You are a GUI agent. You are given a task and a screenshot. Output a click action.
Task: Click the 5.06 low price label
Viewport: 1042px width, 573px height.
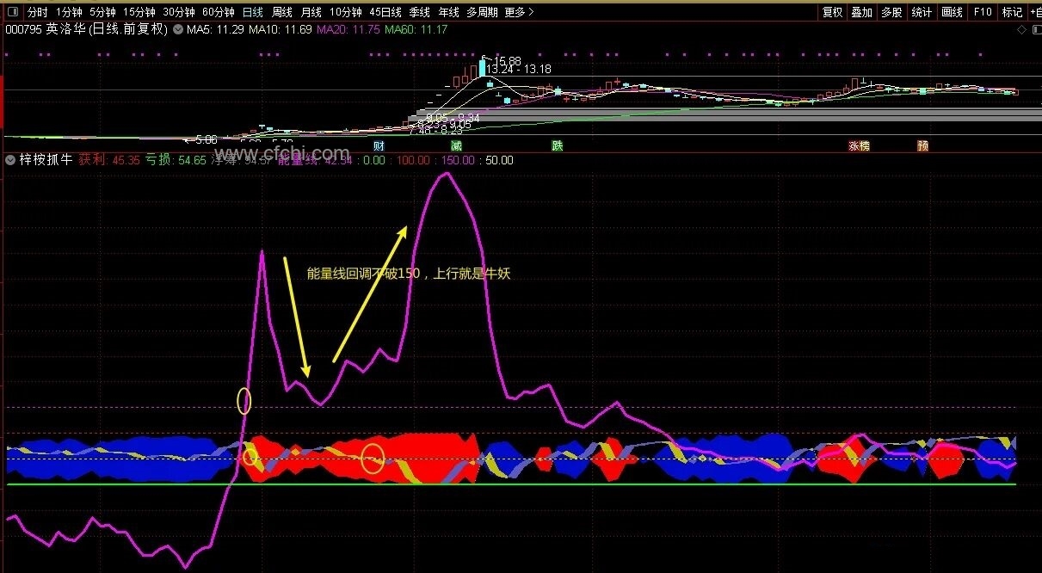click(207, 139)
